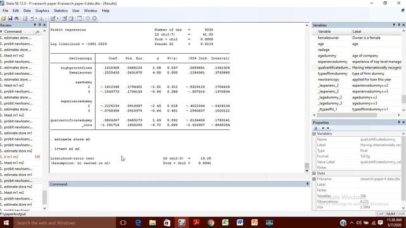Click the Command column header in Review
Screen dimensions: 406x228
pos(13,32)
